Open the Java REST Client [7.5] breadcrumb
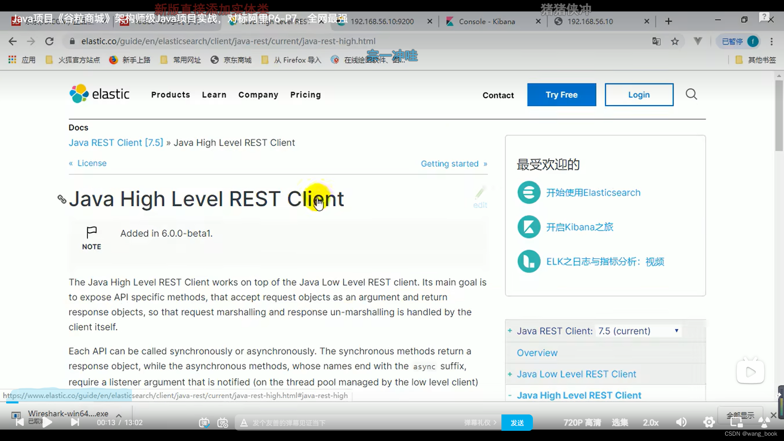Screen dimensions: 784x441 tap(116, 143)
